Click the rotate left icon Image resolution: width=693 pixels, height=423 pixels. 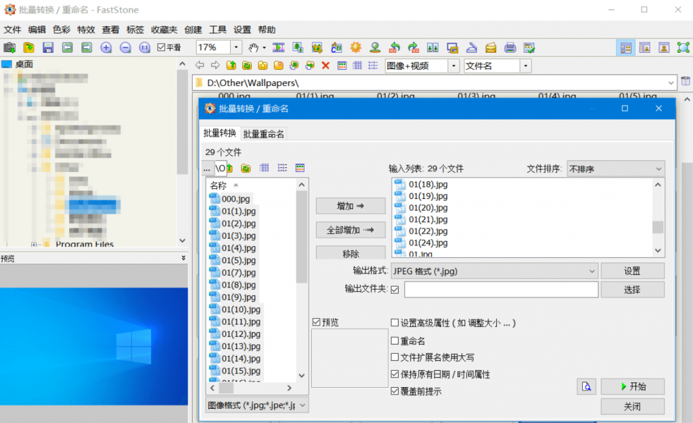point(395,47)
